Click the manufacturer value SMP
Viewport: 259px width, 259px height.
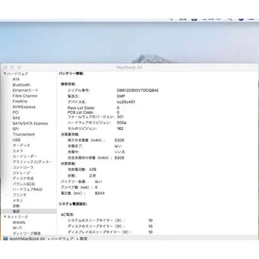(121, 96)
